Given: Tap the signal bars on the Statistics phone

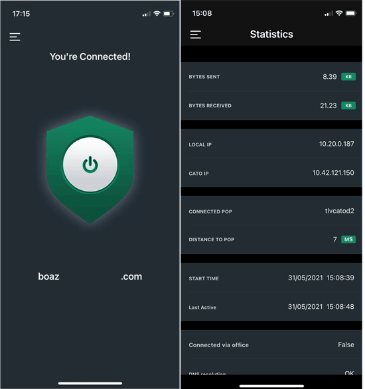Looking at the screenshot, I should click(328, 14).
